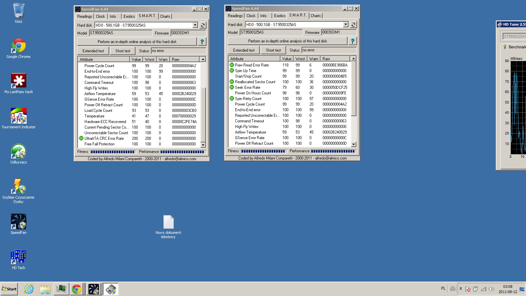526x296 pixels.
Task: Open Internet Explorer from the taskbar
Action: 29,289
